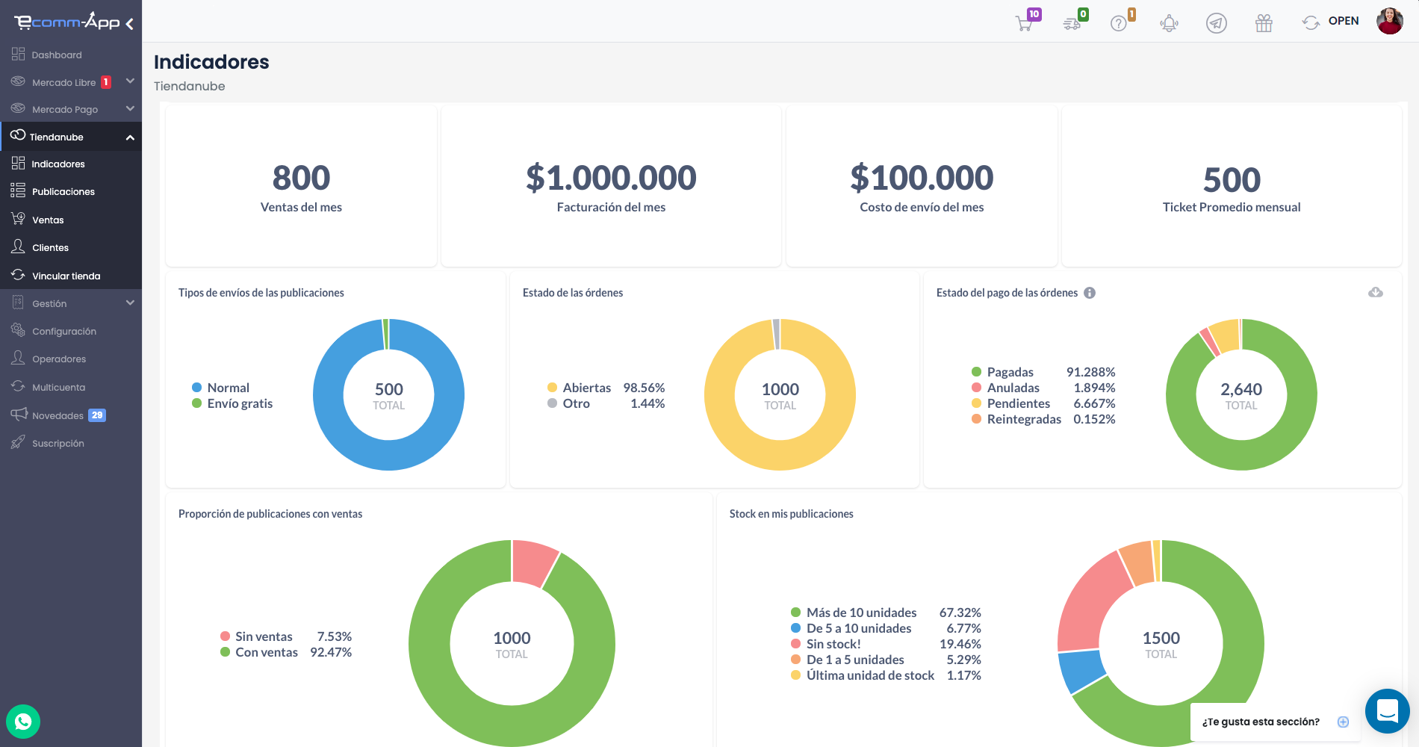Click the Dashboard grid icon in sidebar

[18, 54]
